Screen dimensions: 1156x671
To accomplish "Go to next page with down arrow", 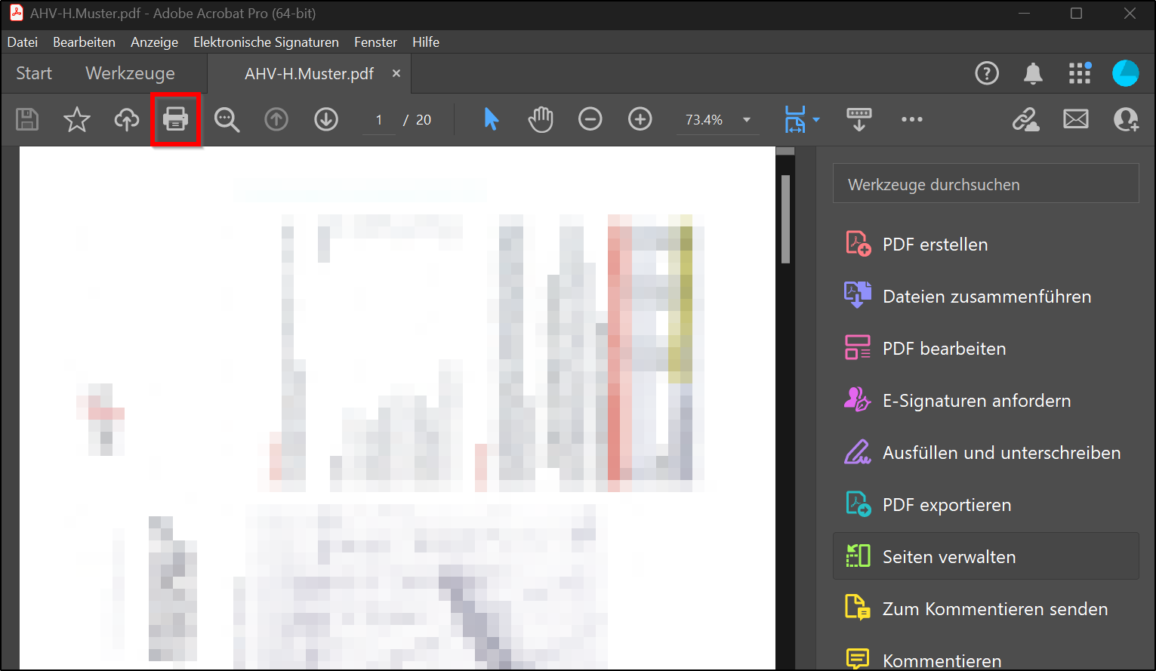I will pyautogui.click(x=326, y=119).
